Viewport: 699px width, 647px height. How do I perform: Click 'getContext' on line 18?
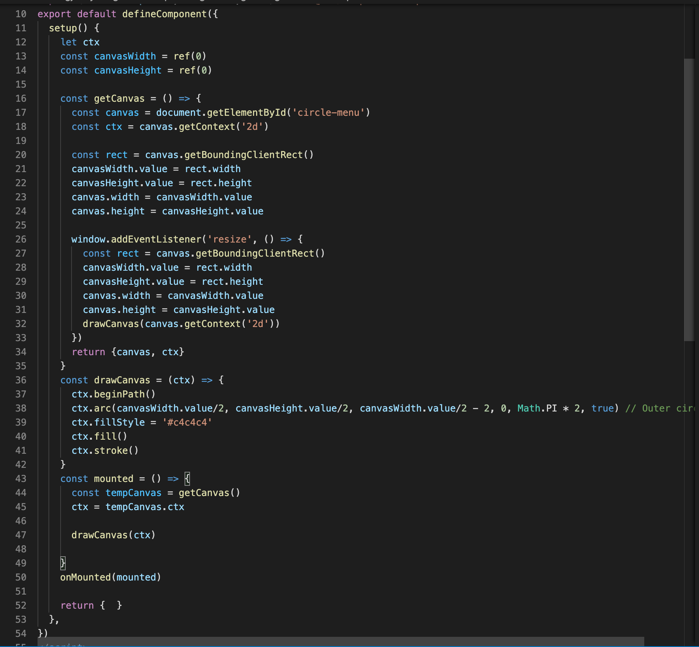pyautogui.click(x=207, y=127)
